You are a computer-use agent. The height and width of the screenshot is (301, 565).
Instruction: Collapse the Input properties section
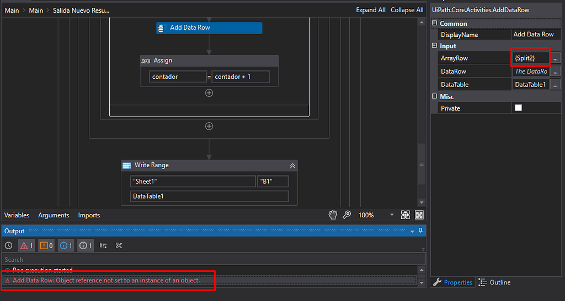434,46
